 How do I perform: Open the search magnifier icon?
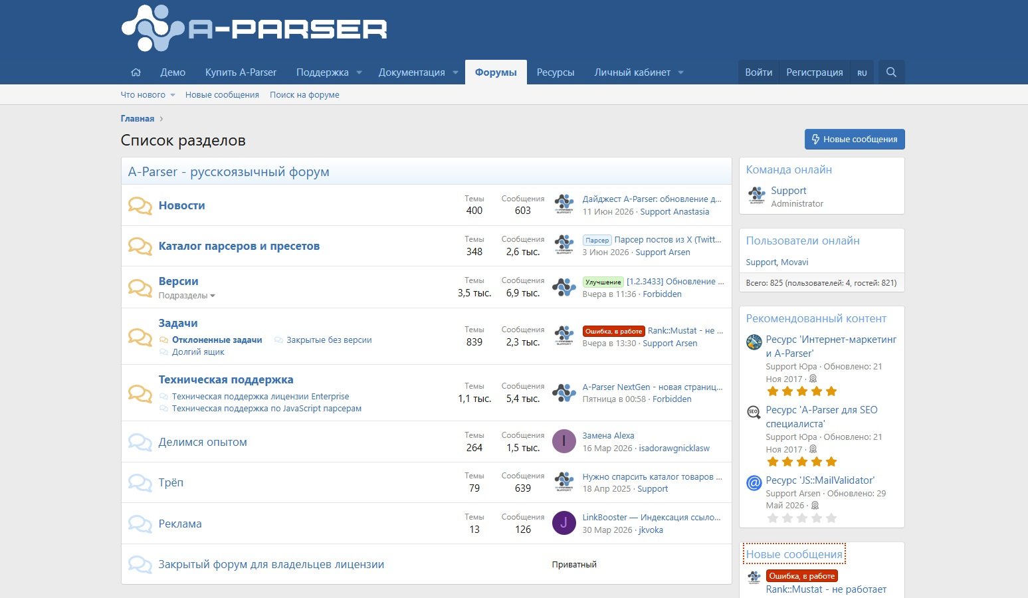click(x=891, y=72)
